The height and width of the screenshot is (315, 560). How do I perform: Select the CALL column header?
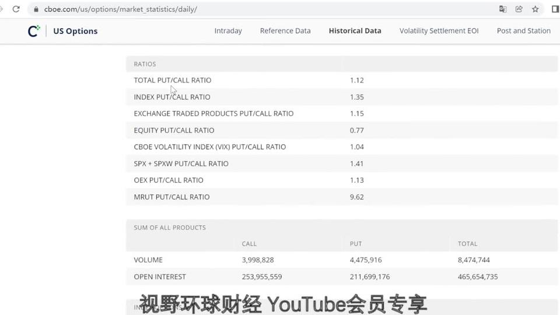tap(249, 244)
